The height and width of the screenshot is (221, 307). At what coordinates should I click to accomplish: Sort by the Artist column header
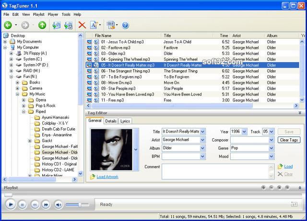(x=248, y=35)
